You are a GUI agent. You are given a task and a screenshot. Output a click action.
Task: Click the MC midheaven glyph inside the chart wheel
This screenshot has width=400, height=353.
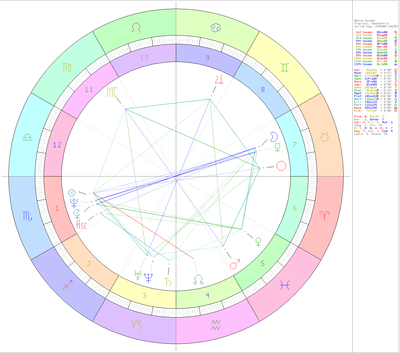[112, 92]
